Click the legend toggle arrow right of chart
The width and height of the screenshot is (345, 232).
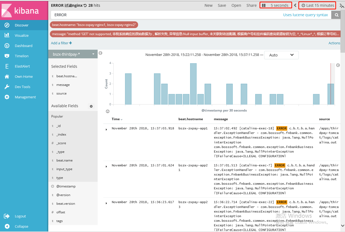coord(338,65)
